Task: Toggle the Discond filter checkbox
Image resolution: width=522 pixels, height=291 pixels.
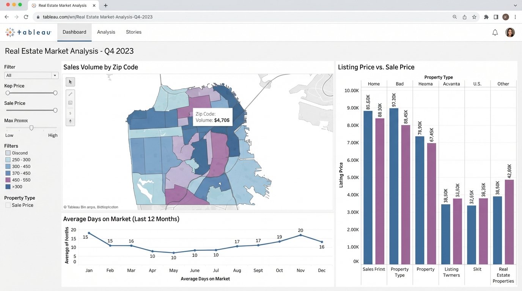Action: pyautogui.click(x=7, y=153)
